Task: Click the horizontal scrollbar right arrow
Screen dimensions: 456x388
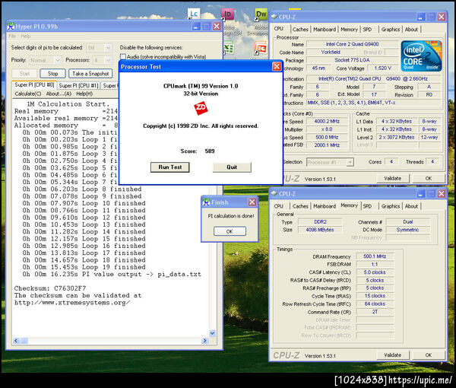Action: pos(205,341)
